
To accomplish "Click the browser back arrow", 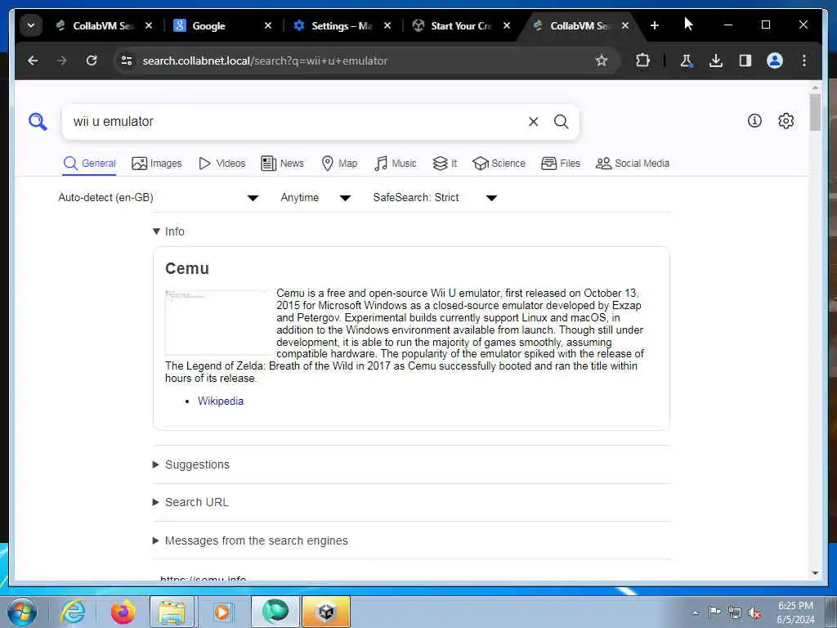I will click(33, 61).
